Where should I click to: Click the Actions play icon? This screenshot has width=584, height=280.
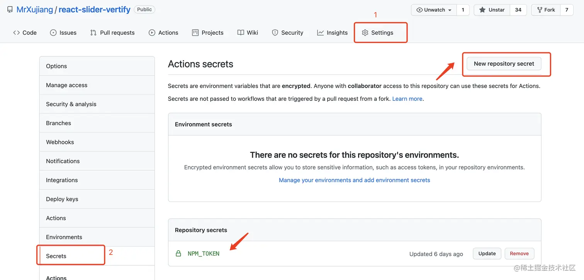152,33
